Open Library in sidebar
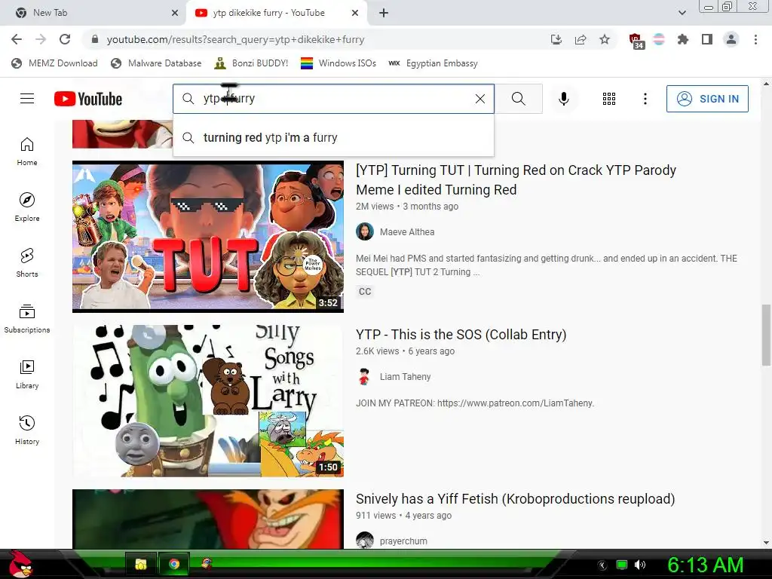 (x=27, y=375)
